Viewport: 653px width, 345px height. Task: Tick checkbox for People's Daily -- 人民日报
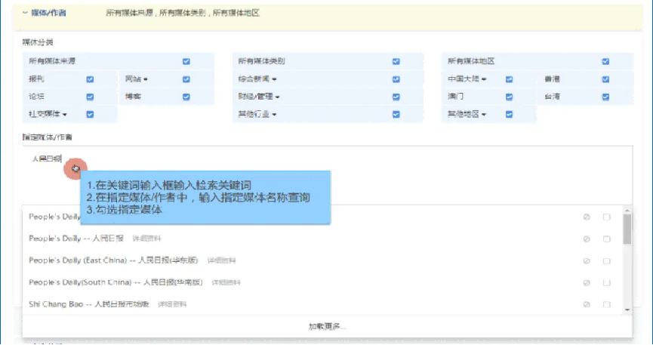tap(606, 239)
